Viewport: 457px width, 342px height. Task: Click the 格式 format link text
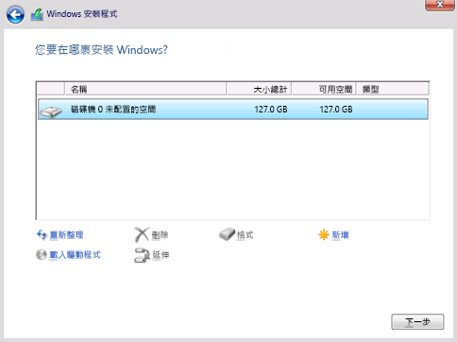[x=245, y=235]
